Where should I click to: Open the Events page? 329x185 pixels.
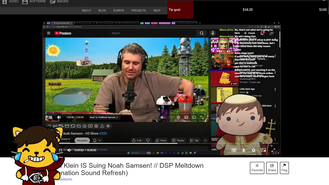(119, 11)
